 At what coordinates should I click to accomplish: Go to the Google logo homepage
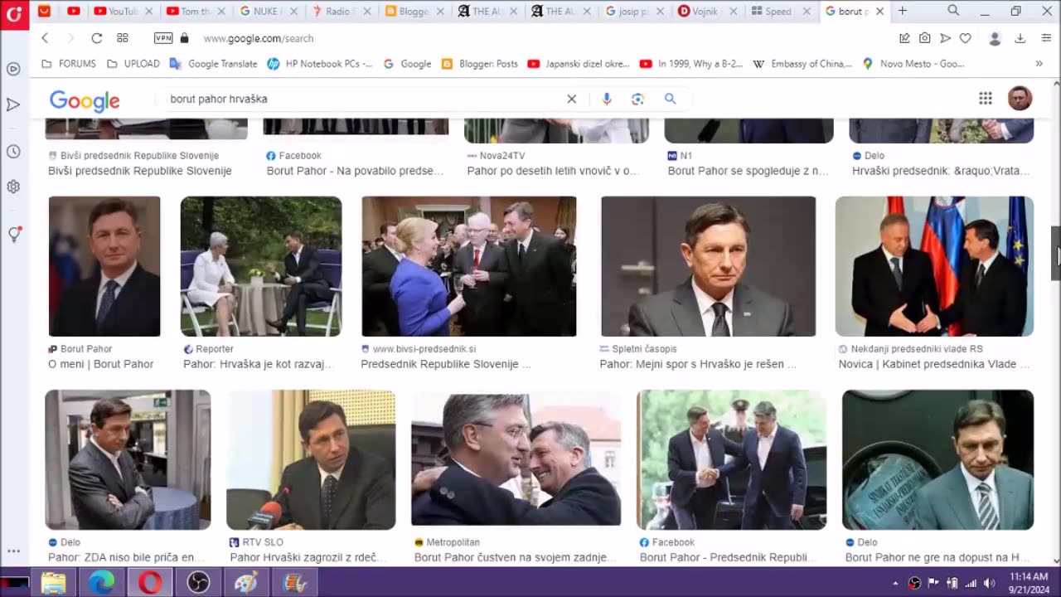click(85, 100)
